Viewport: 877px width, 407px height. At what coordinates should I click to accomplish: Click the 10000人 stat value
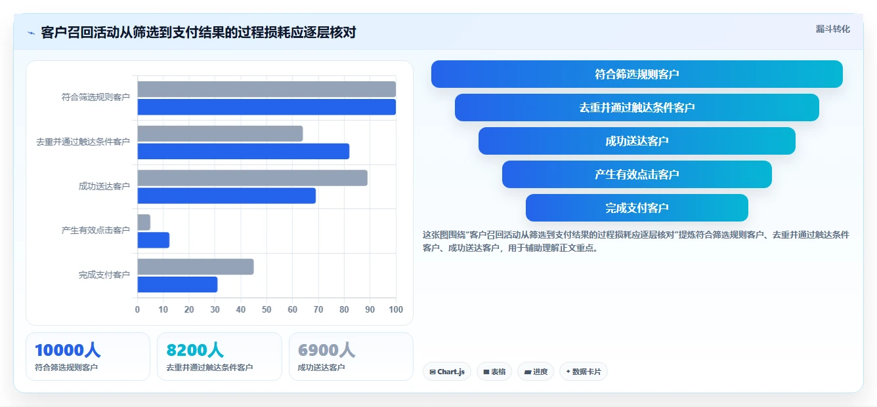coord(68,350)
